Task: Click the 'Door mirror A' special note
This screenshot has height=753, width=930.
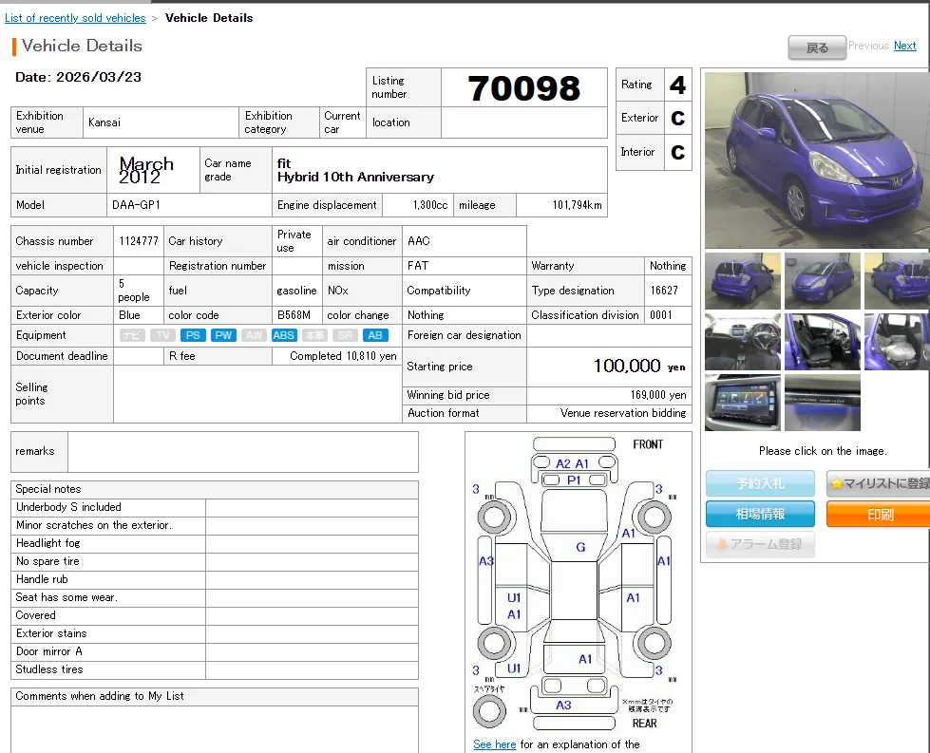Action: [49, 651]
